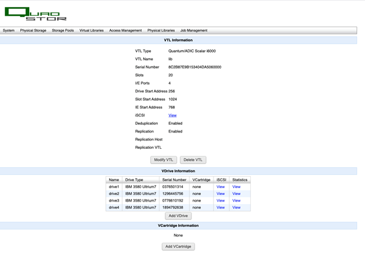Open the Physical Libraries menu
365x275 pixels.
click(161, 30)
